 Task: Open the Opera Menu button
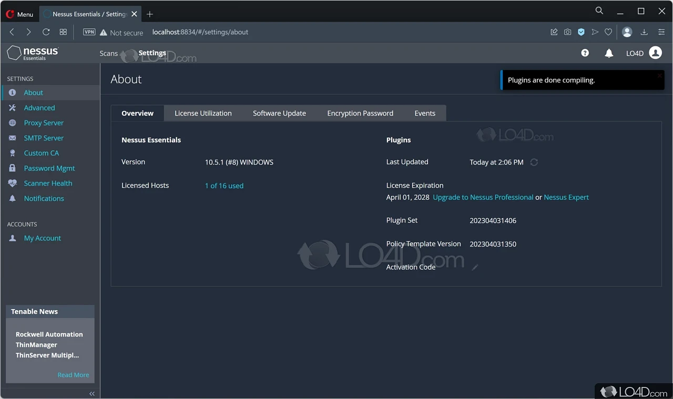coord(19,14)
